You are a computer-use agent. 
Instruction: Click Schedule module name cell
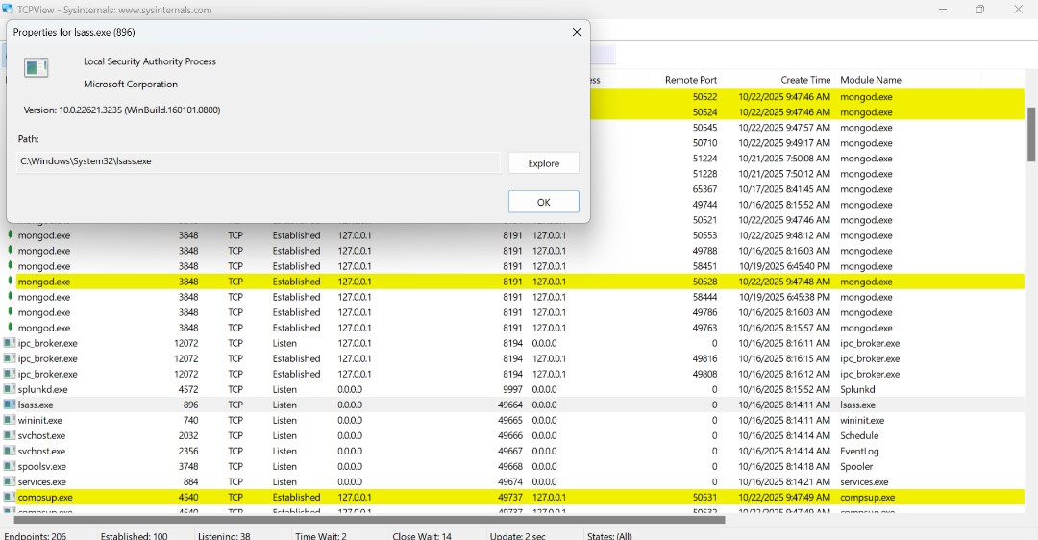click(x=859, y=435)
